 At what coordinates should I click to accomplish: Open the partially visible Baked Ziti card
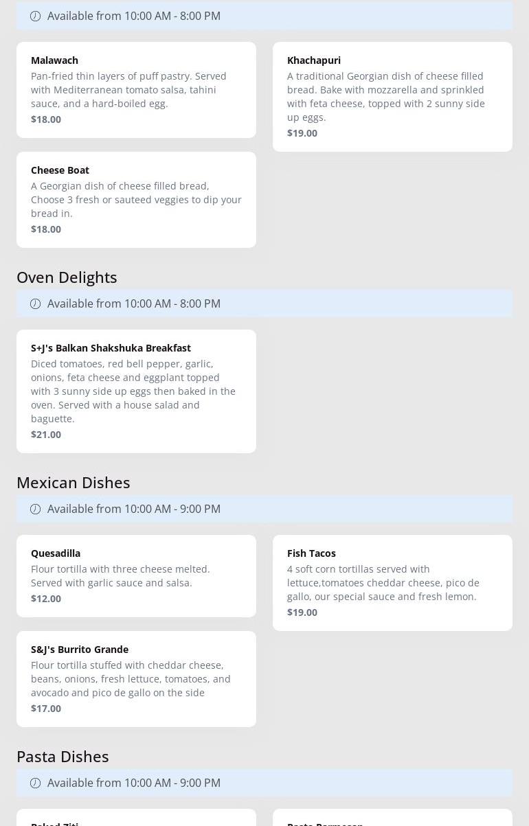click(136, 818)
